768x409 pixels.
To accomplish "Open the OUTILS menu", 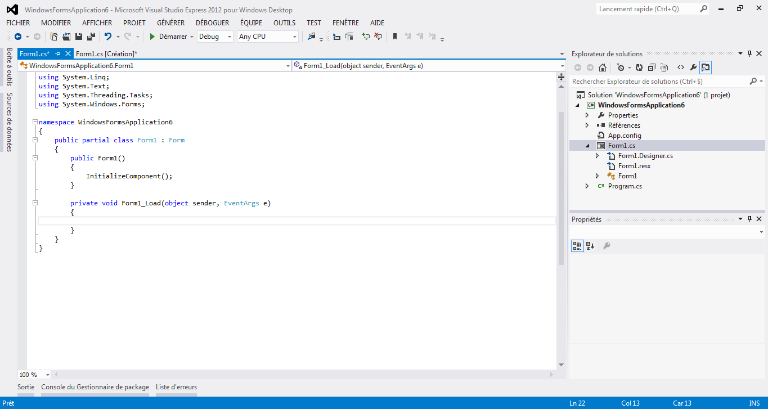I will [x=285, y=23].
